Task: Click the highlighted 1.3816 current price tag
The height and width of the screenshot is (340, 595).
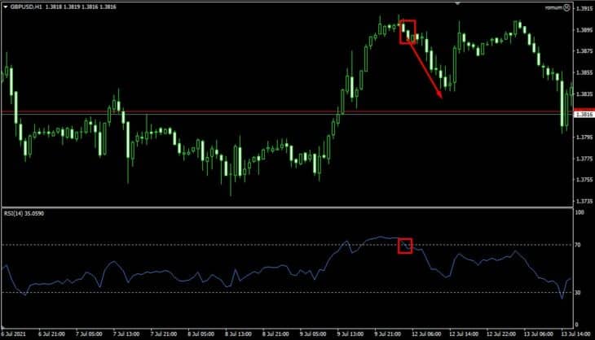Action: point(584,115)
